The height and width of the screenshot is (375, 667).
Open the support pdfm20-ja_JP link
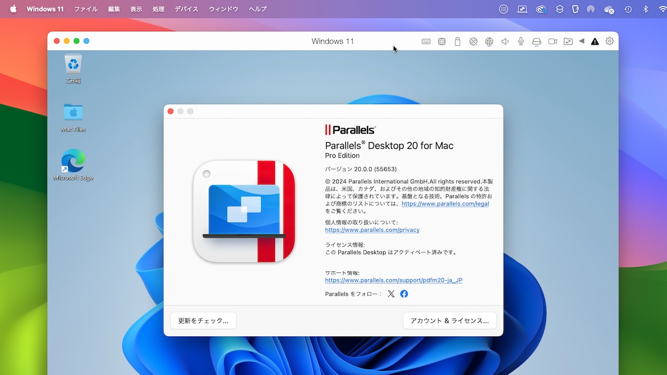(393, 280)
